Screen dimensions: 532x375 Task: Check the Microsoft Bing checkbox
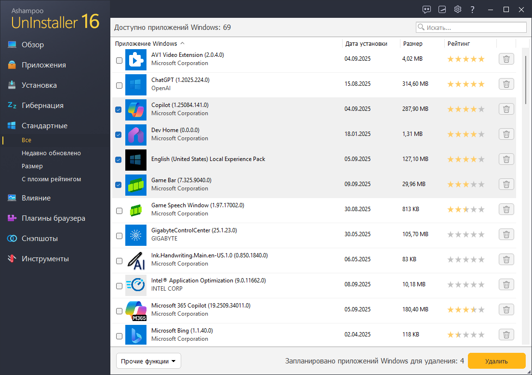pyautogui.click(x=119, y=336)
